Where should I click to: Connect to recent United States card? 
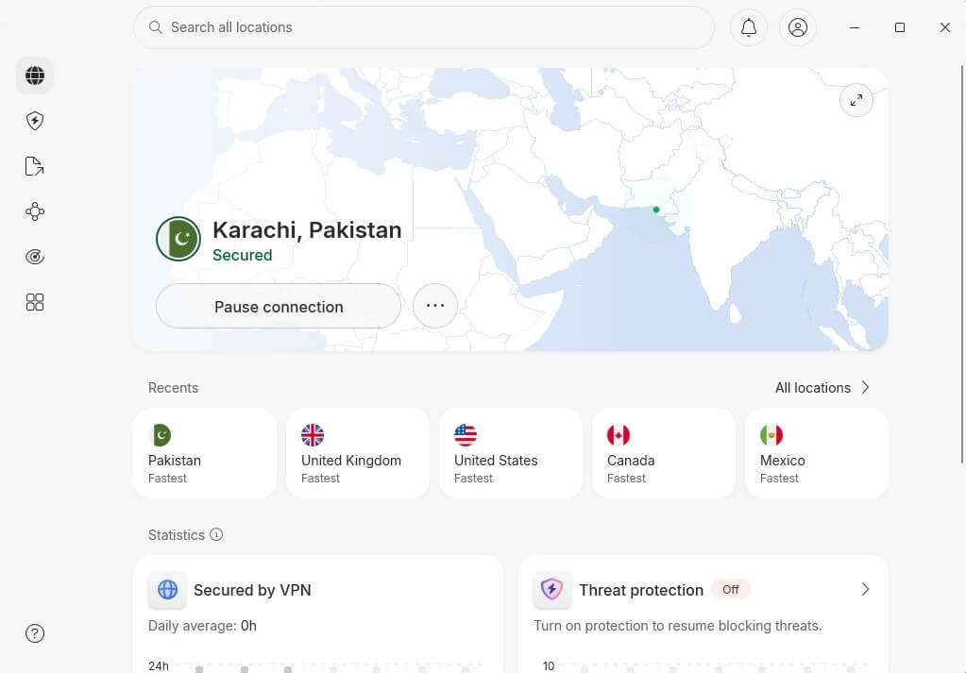[x=511, y=453]
